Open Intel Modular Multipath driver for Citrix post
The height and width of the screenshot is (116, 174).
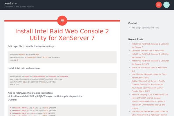(149, 76)
